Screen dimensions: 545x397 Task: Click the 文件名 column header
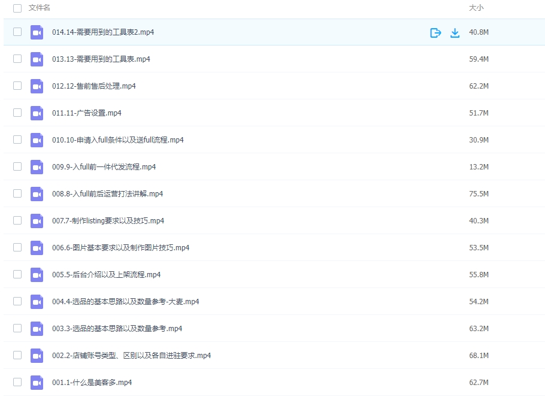point(36,8)
